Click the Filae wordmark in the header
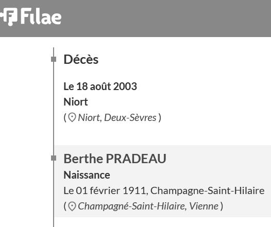The width and height of the screenshot is (271, 227). (x=41, y=16)
